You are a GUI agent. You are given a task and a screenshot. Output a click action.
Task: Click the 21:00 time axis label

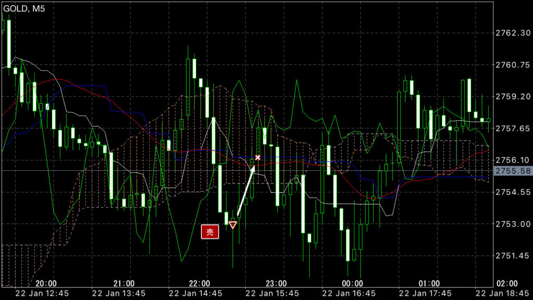(124, 283)
